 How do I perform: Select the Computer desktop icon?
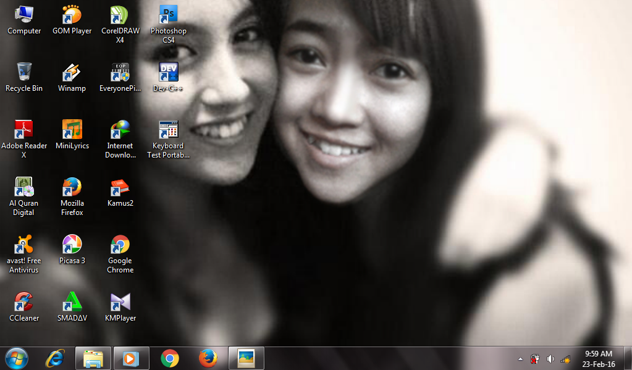tap(23, 20)
